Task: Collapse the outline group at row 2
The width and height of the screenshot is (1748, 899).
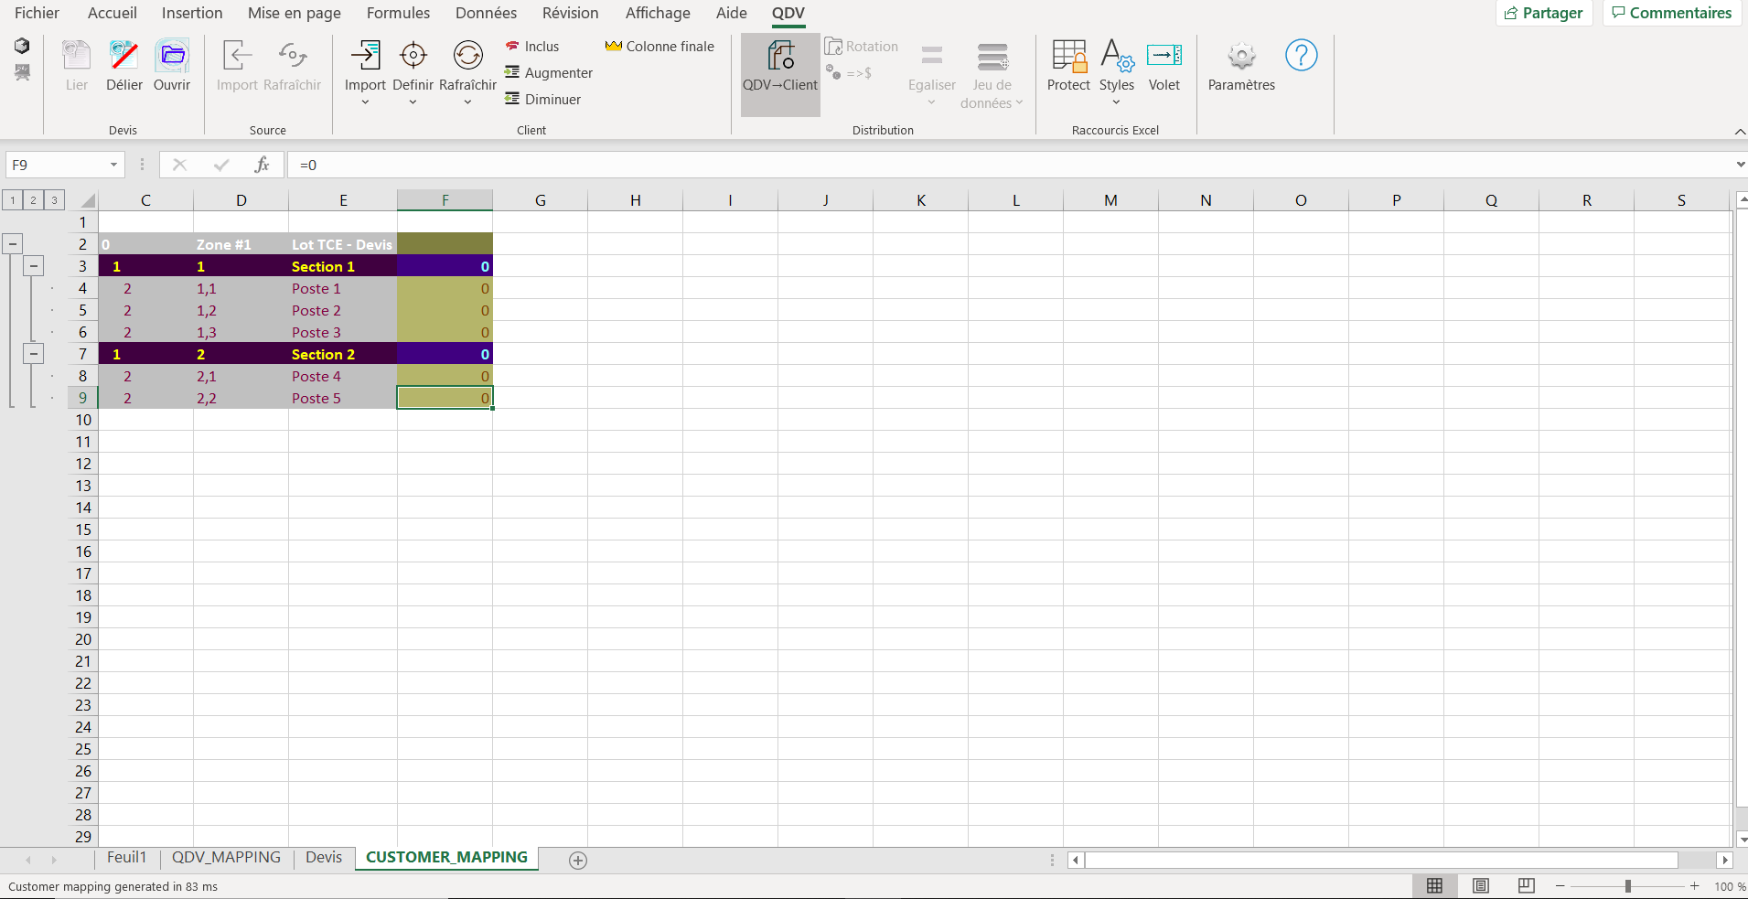Action: (13, 244)
